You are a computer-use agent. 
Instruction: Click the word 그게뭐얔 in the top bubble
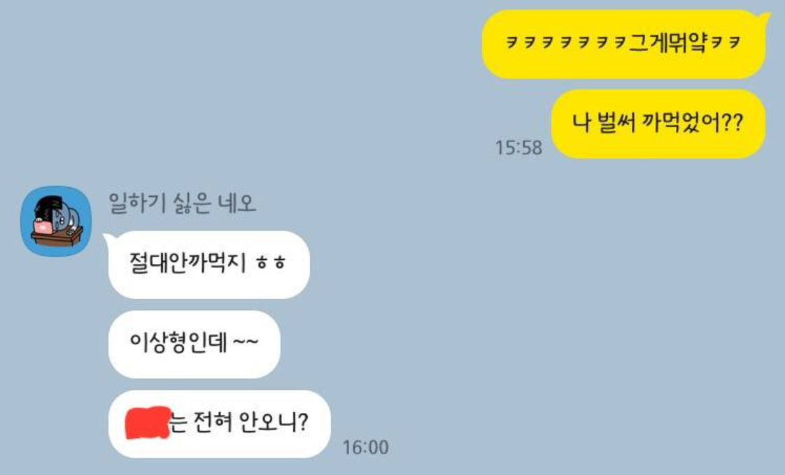tap(668, 43)
